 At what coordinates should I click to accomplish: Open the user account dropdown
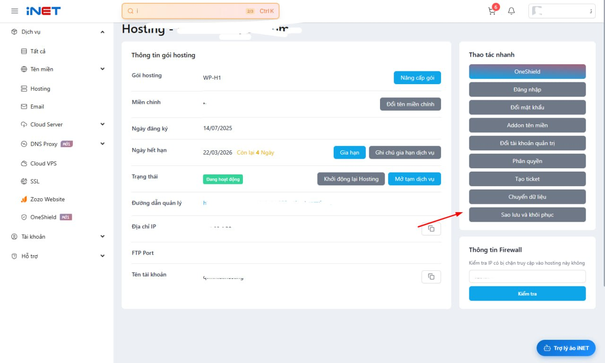click(x=562, y=11)
